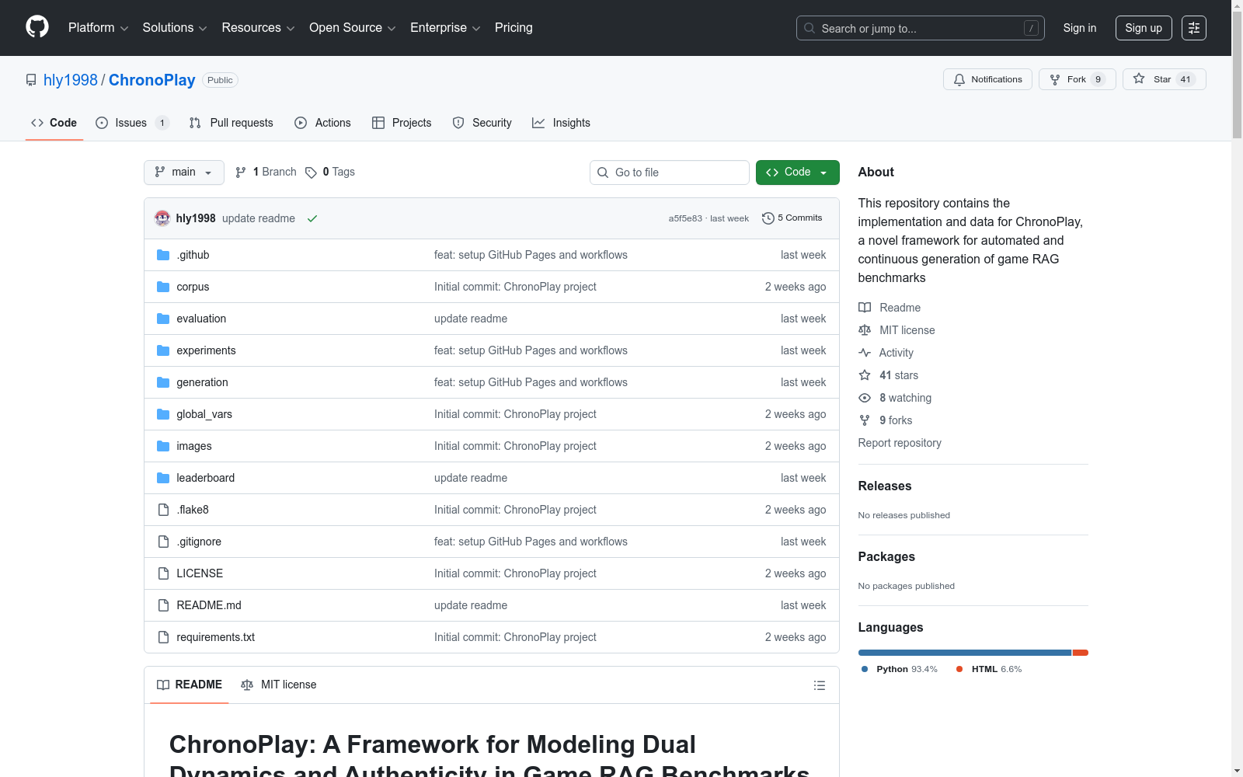The image size is (1243, 777).
Task: Click the scale icon beside MIT license sidebar
Action: [x=865, y=330]
